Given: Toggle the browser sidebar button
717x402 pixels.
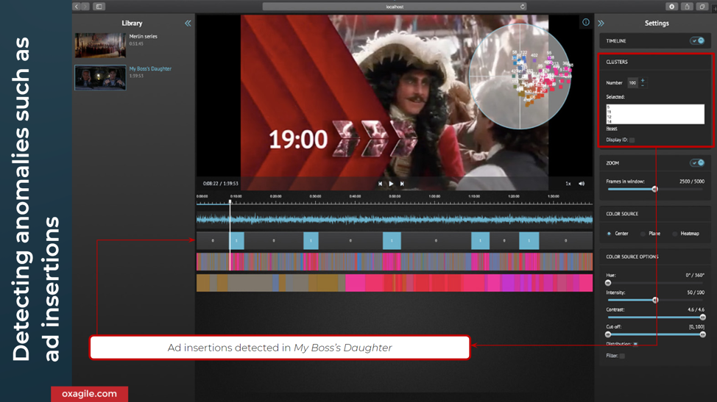Looking at the screenshot, I should (x=99, y=7).
